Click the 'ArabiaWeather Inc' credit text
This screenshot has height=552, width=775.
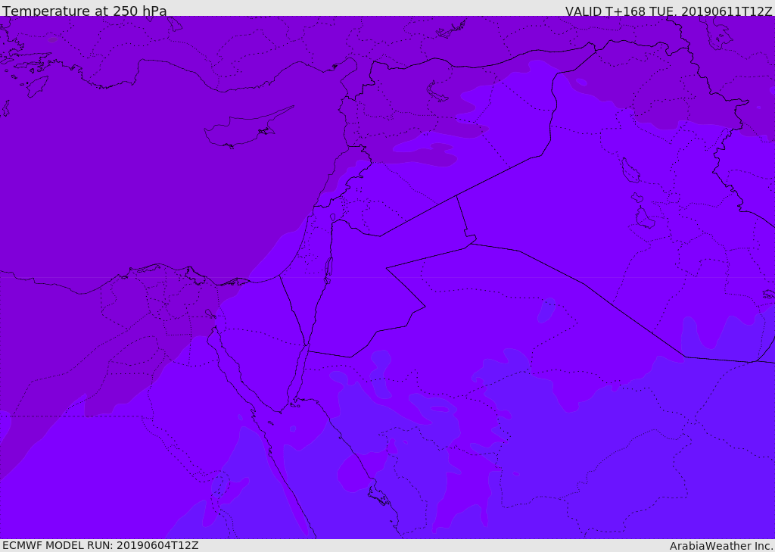coord(721,546)
